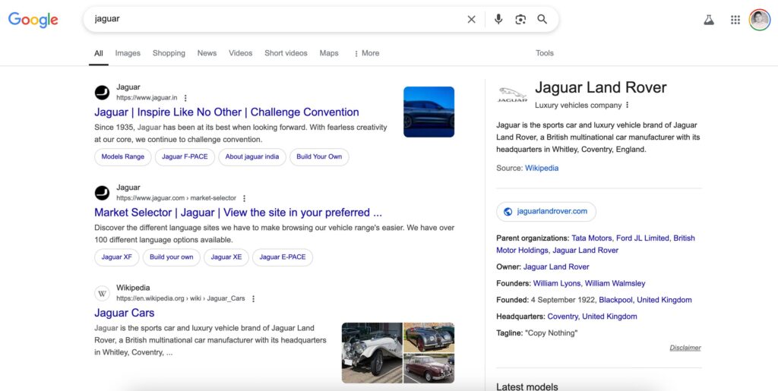Open the Tools options
Image resolution: width=778 pixels, height=391 pixels.
[544, 53]
